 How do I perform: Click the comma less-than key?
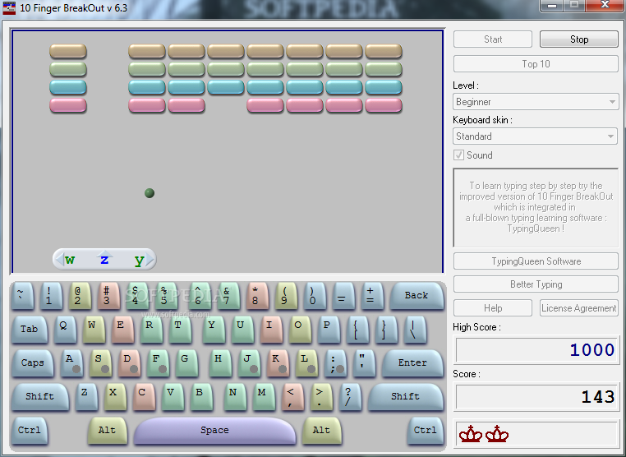pyautogui.click(x=292, y=396)
